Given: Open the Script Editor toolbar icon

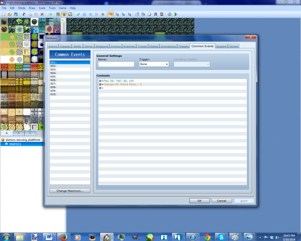Looking at the screenshot, I should tap(149, 14).
